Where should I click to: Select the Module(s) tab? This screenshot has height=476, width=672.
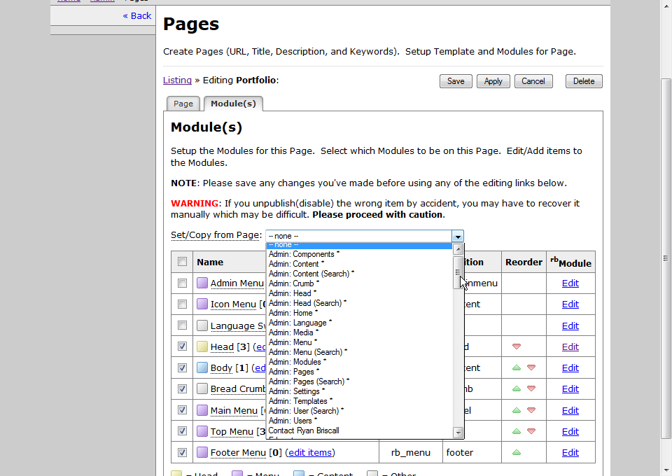click(x=233, y=104)
